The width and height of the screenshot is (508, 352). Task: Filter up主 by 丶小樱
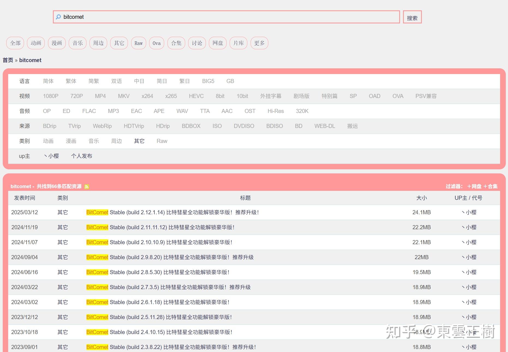[x=51, y=156]
